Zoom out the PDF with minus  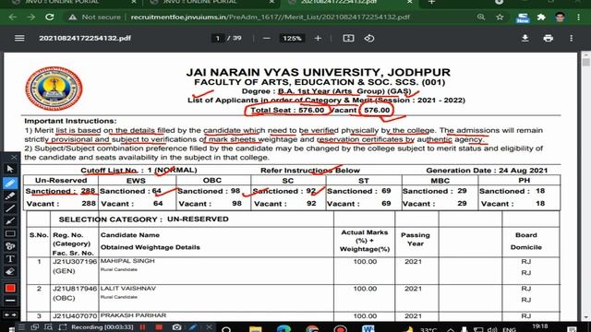[267, 39]
